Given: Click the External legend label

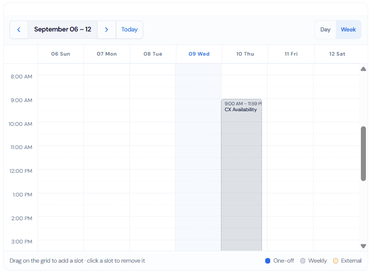Looking at the screenshot, I should pos(351,261).
